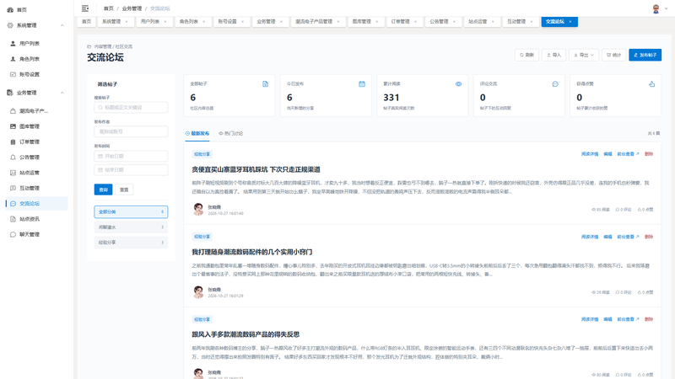Select the 热门讨论 post list tab
Viewport: 675px width, 379px height.
tap(230, 134)
